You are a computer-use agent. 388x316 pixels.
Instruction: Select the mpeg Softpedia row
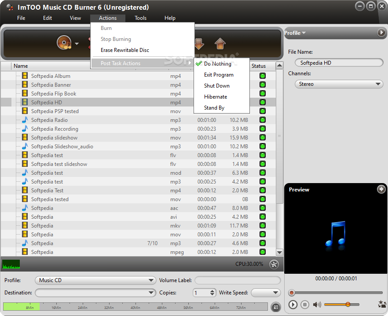pos(138,252)
